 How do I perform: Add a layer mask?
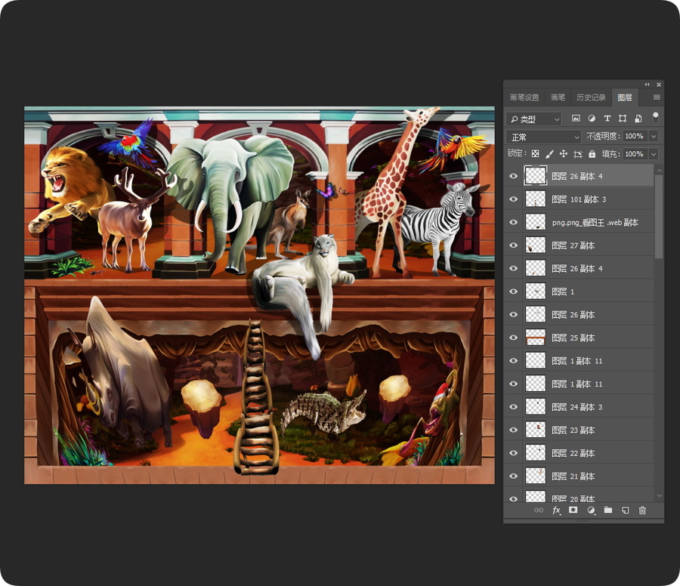tap(573, 510)
